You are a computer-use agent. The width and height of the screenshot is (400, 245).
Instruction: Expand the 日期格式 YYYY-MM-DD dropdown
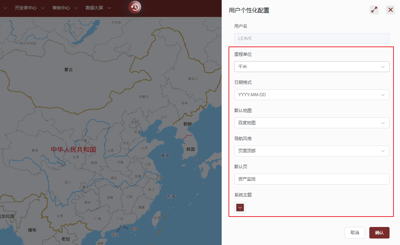click(312, 95)
